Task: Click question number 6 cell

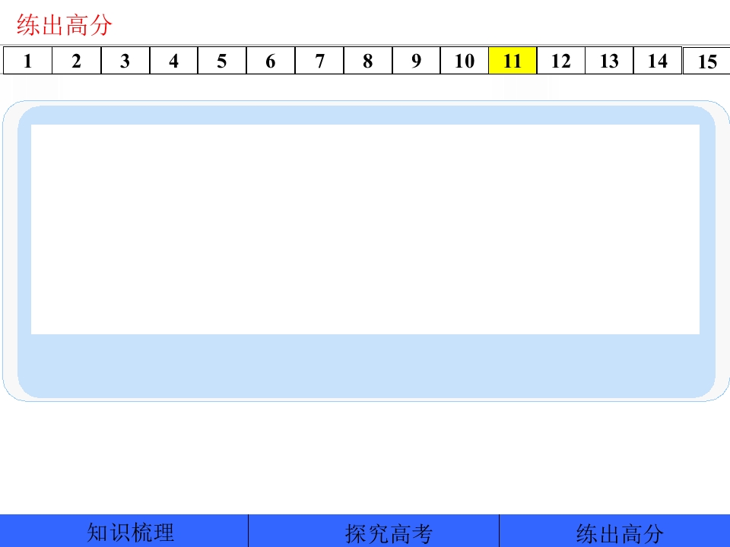Action: [x=270, y=61]
